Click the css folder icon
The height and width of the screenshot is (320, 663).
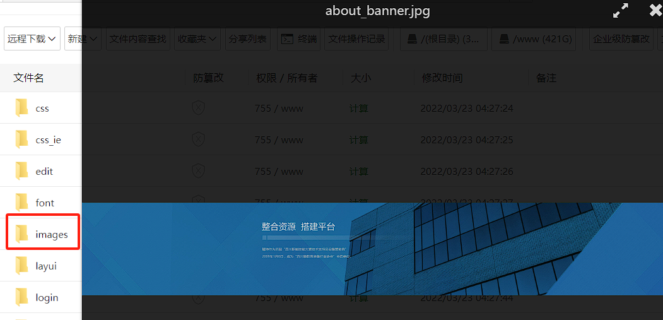click(21, 108)
